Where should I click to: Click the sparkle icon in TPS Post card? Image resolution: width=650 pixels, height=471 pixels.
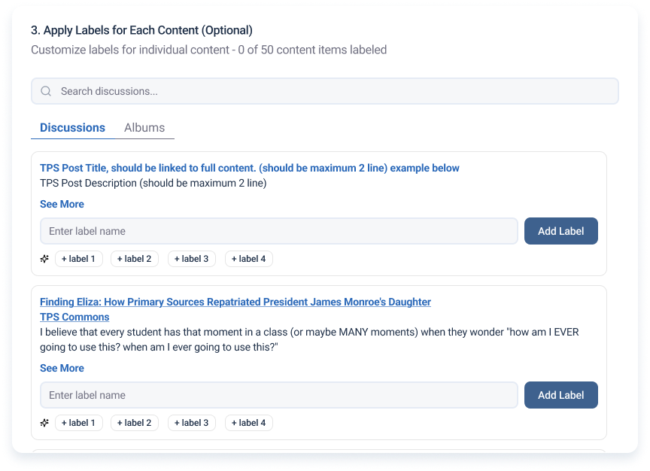44,259
